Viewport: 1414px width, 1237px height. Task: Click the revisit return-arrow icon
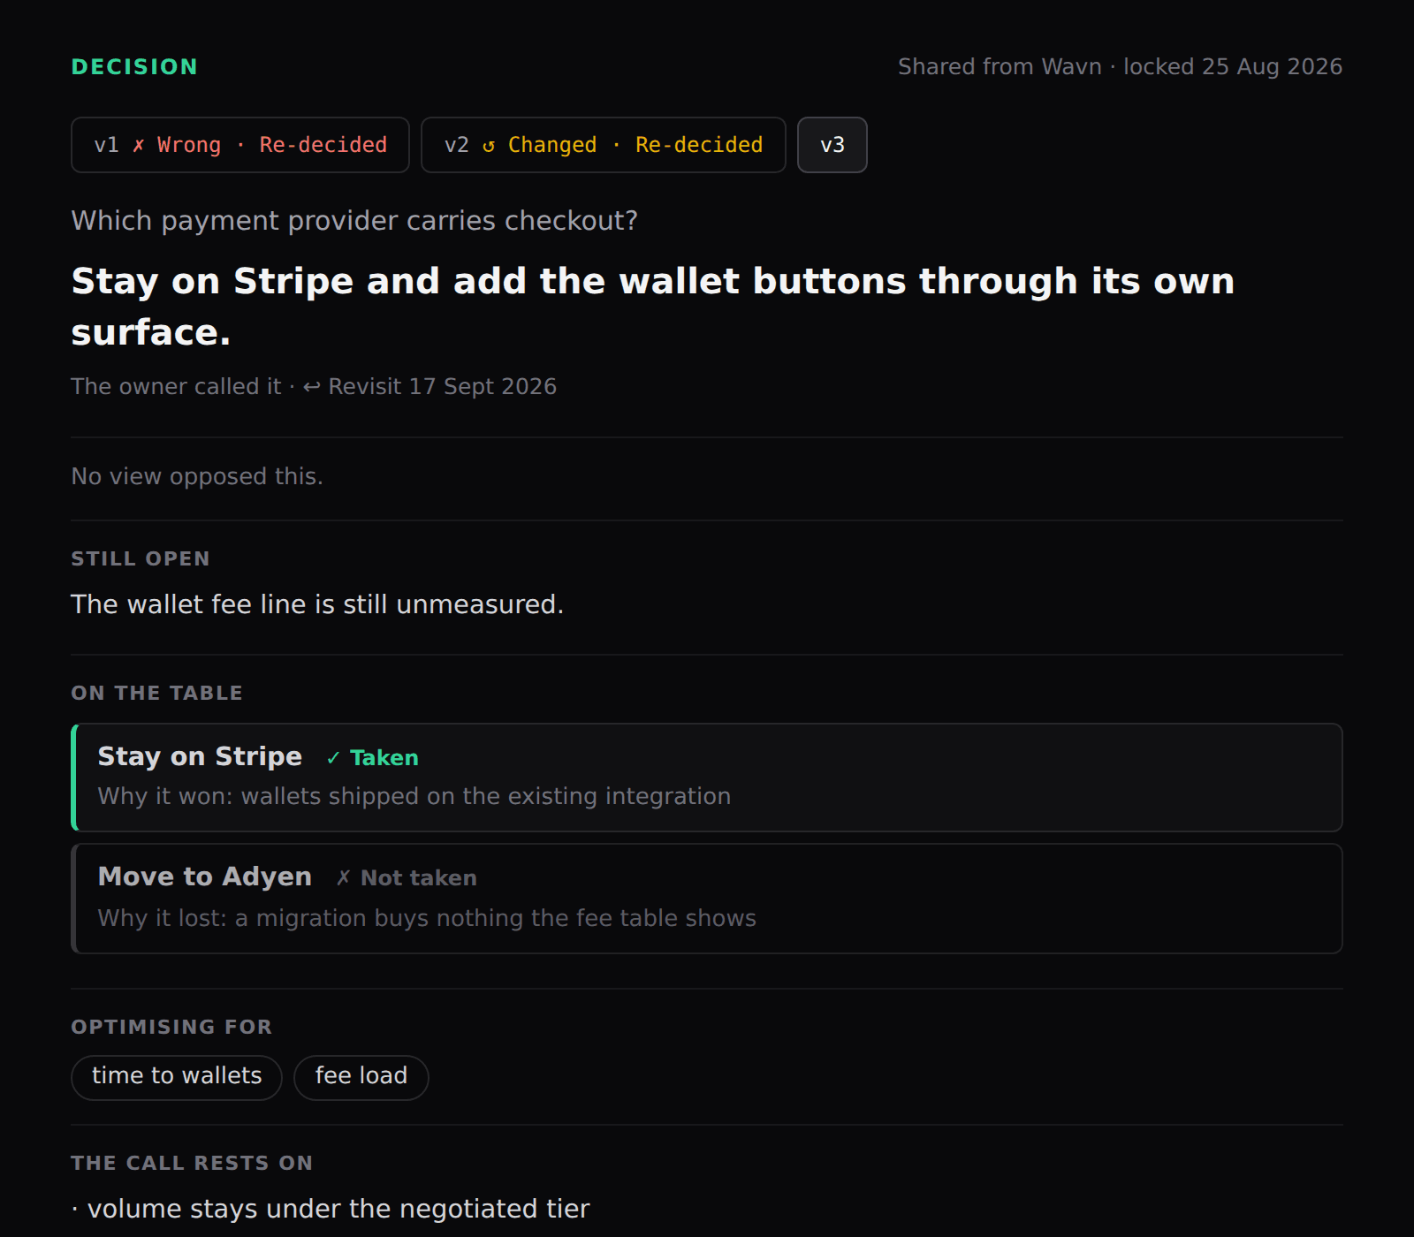(x=312, y=387)
